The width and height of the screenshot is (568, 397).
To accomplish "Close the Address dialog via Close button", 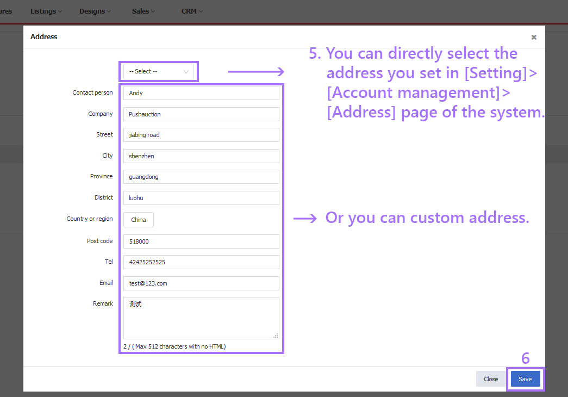I will 490,379.
